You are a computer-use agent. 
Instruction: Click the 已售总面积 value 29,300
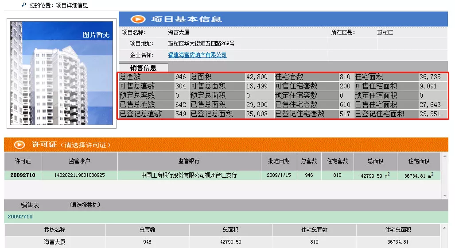coord(257,104)
